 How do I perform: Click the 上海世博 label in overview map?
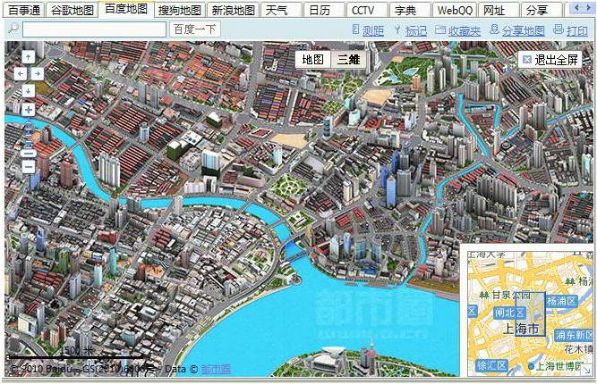pos(559,366)
